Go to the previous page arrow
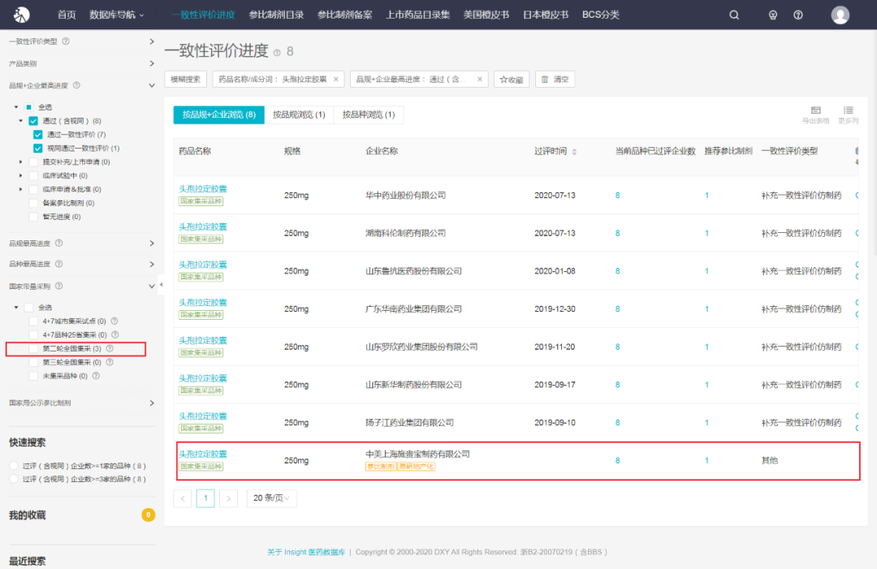Screen dimensions: 877x569 coord(183,498)
